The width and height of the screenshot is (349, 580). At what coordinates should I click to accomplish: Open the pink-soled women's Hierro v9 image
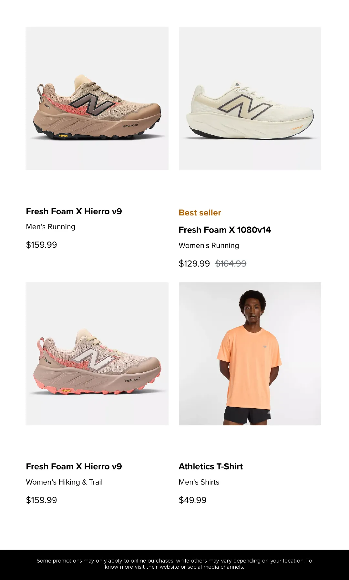[97, 354]
